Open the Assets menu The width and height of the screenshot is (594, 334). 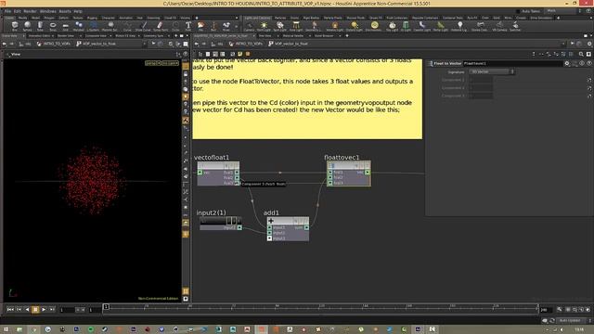pyautogui.click(x=65, y=11)
